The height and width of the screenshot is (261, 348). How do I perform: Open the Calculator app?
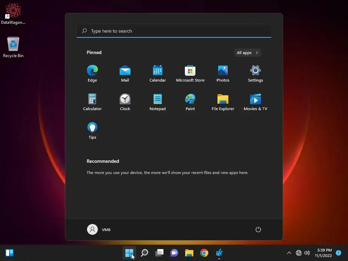[x=92, y=102]
